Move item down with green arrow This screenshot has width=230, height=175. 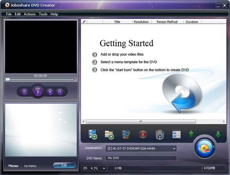[218, 134]
